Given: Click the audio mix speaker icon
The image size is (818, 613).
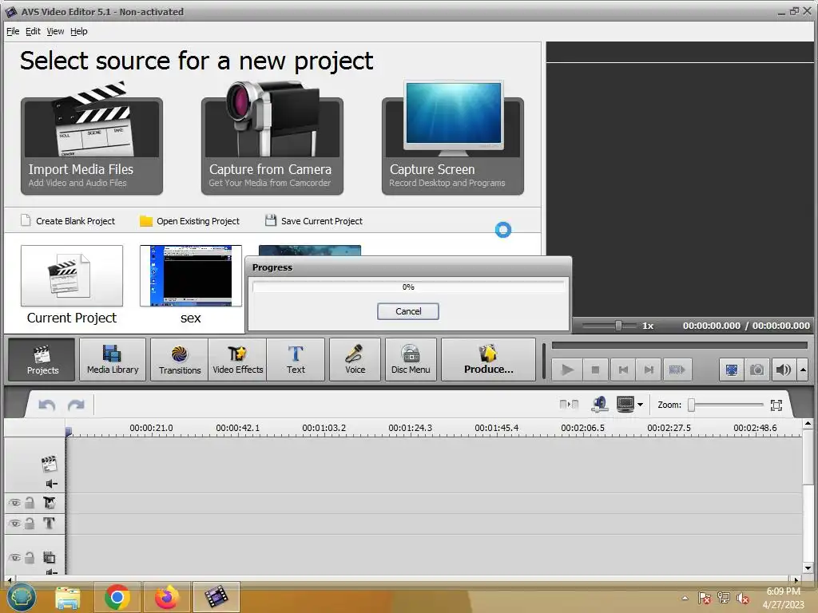Looking at the screenshot, I should (599, 404).
